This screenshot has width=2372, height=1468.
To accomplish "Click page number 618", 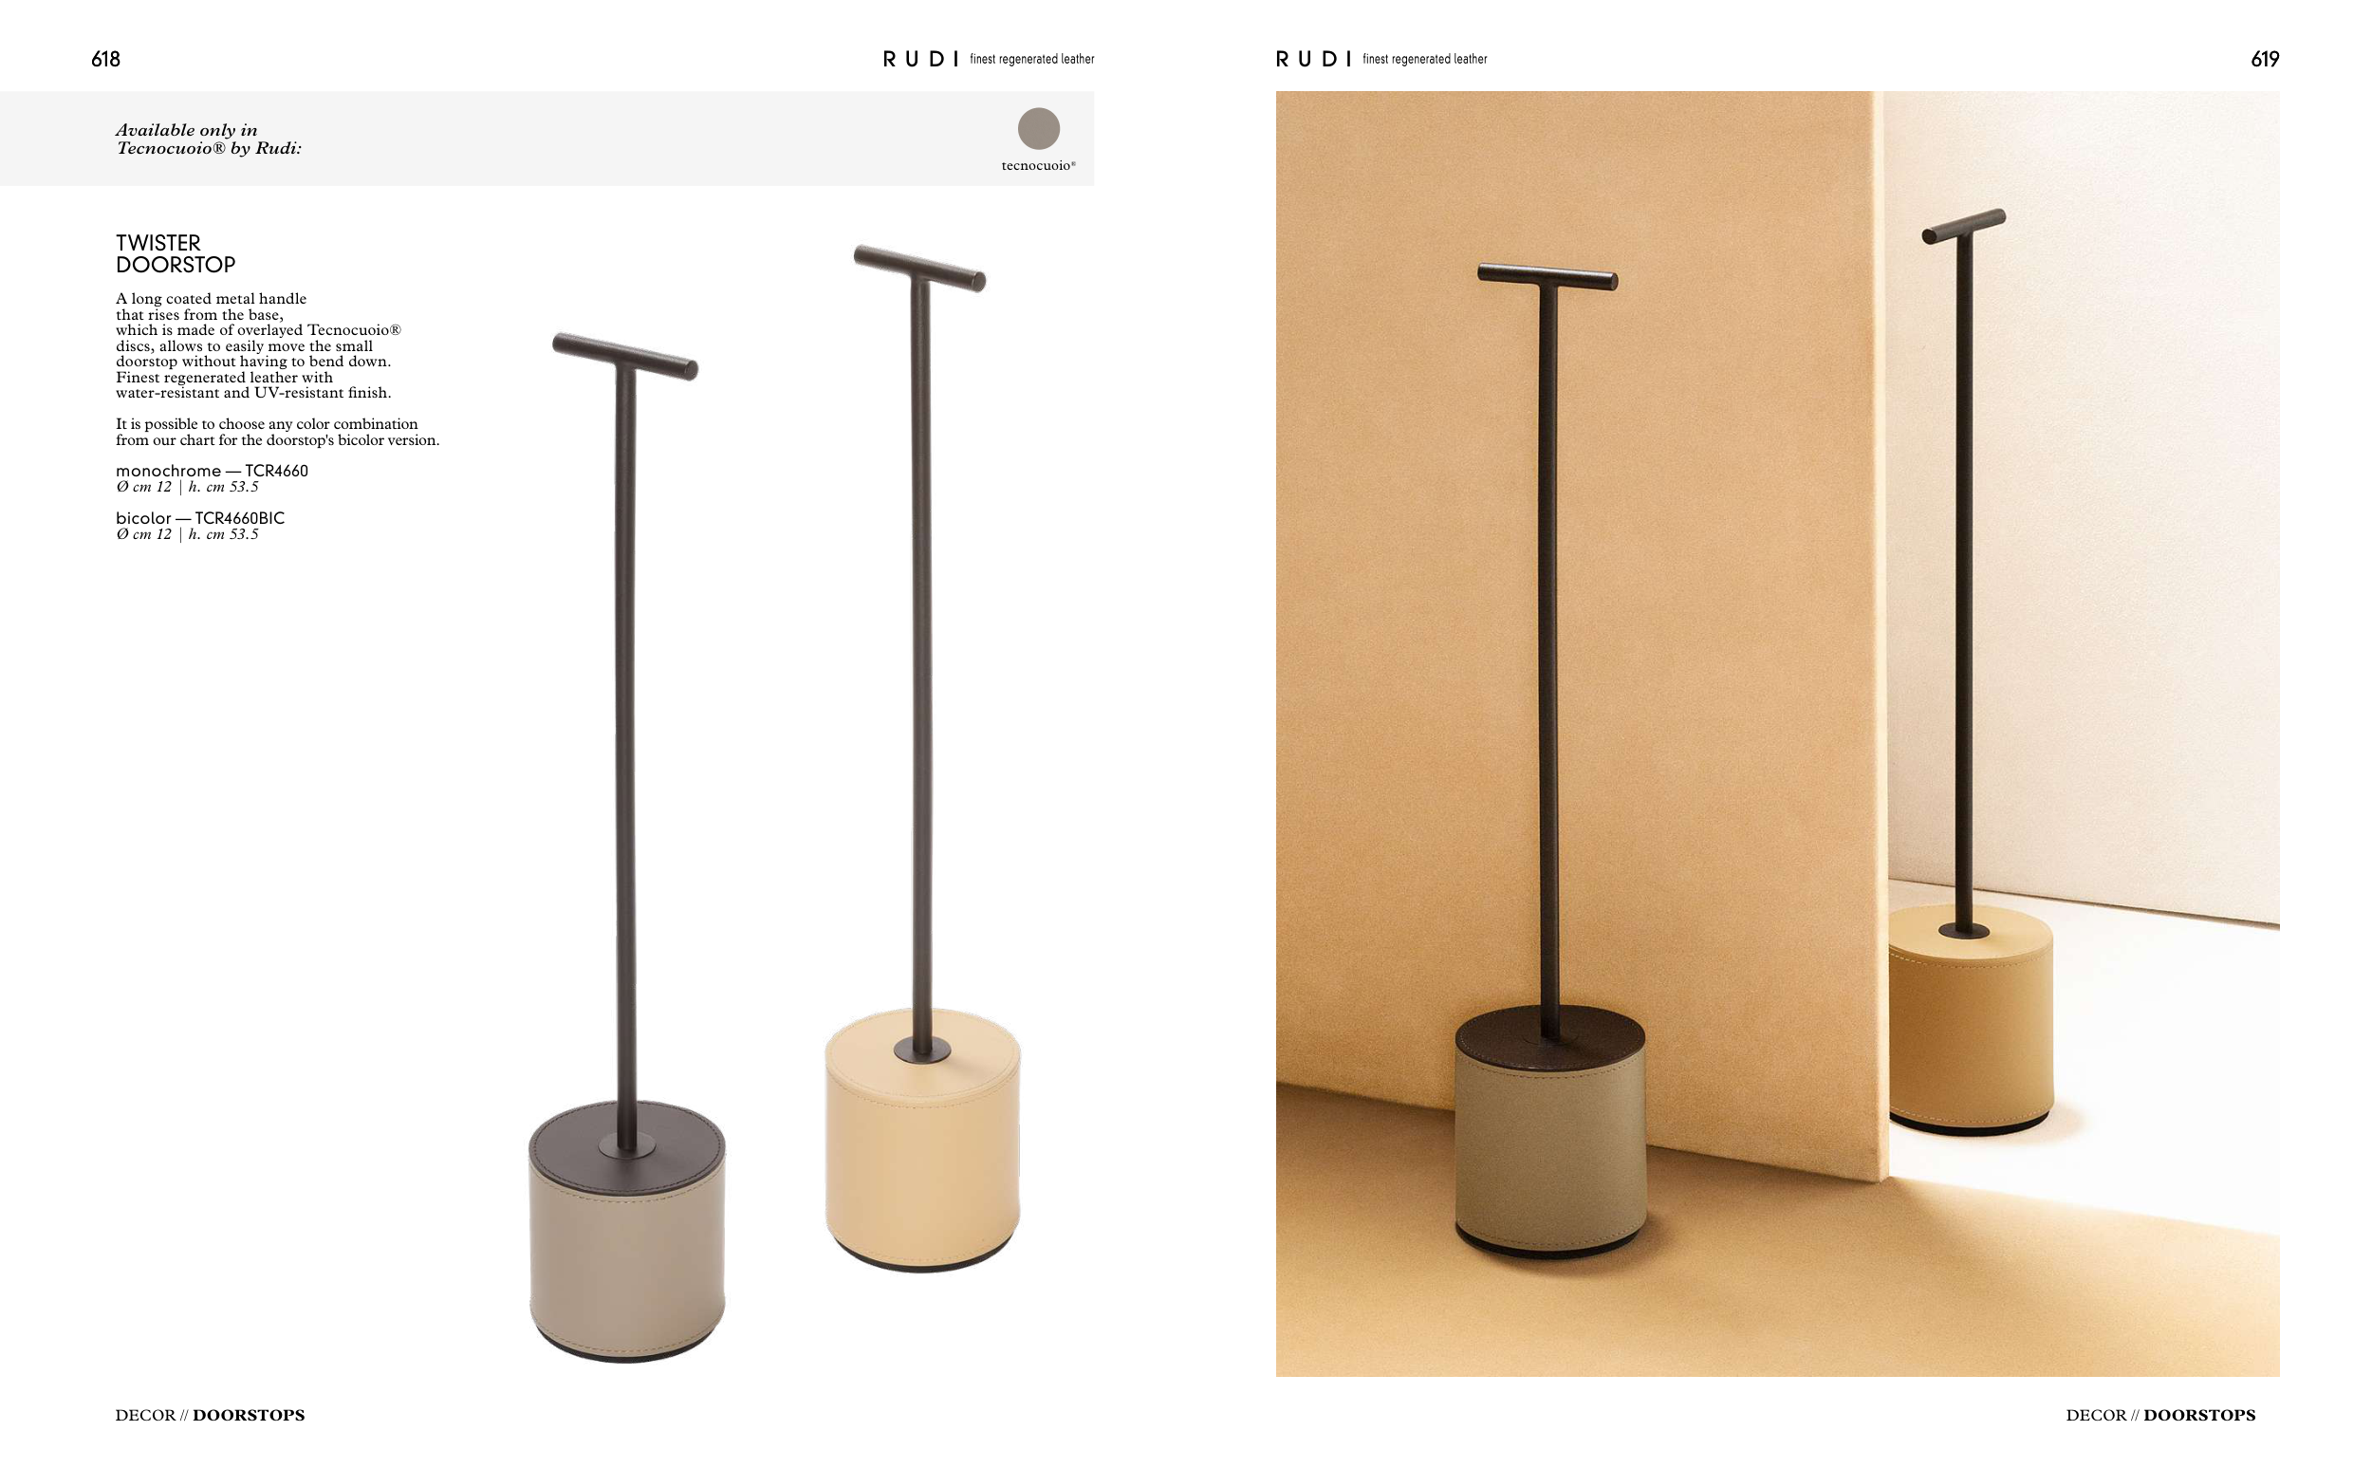I will click(x=104, y=59).
